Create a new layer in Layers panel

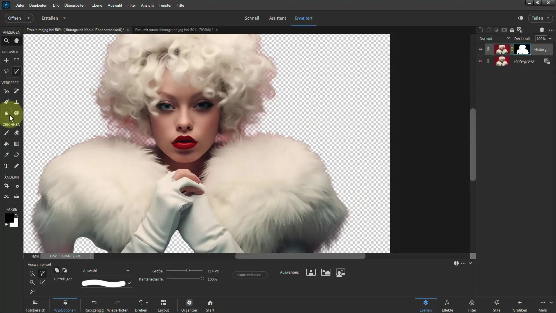pyautogui.click(x=481, y=30)
